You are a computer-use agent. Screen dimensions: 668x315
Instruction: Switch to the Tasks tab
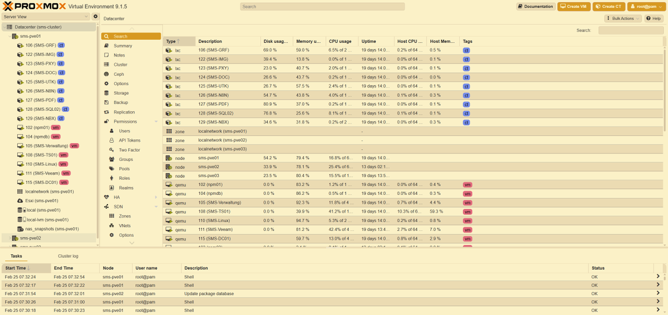[x=16, y=256]
